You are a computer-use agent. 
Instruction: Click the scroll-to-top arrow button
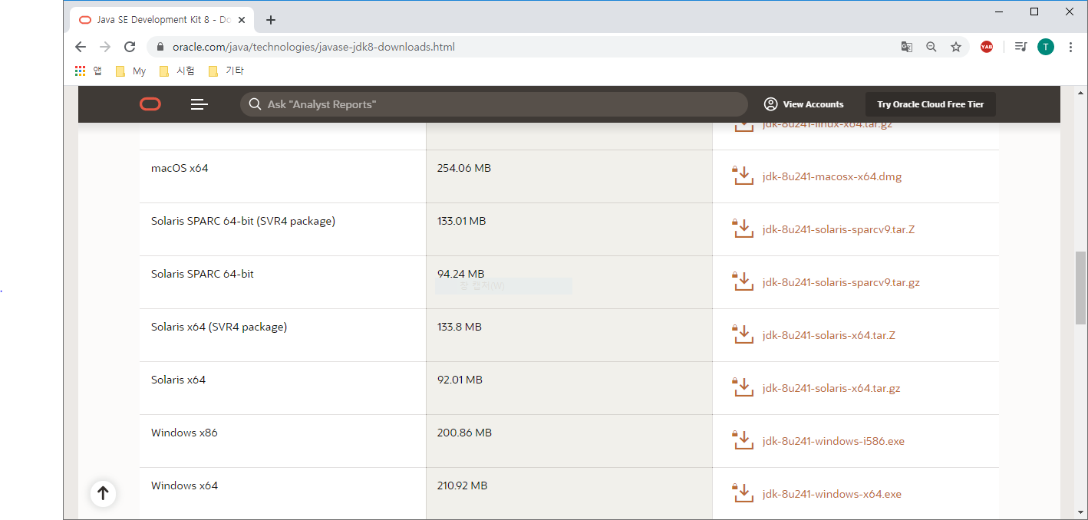click(103, 493)
